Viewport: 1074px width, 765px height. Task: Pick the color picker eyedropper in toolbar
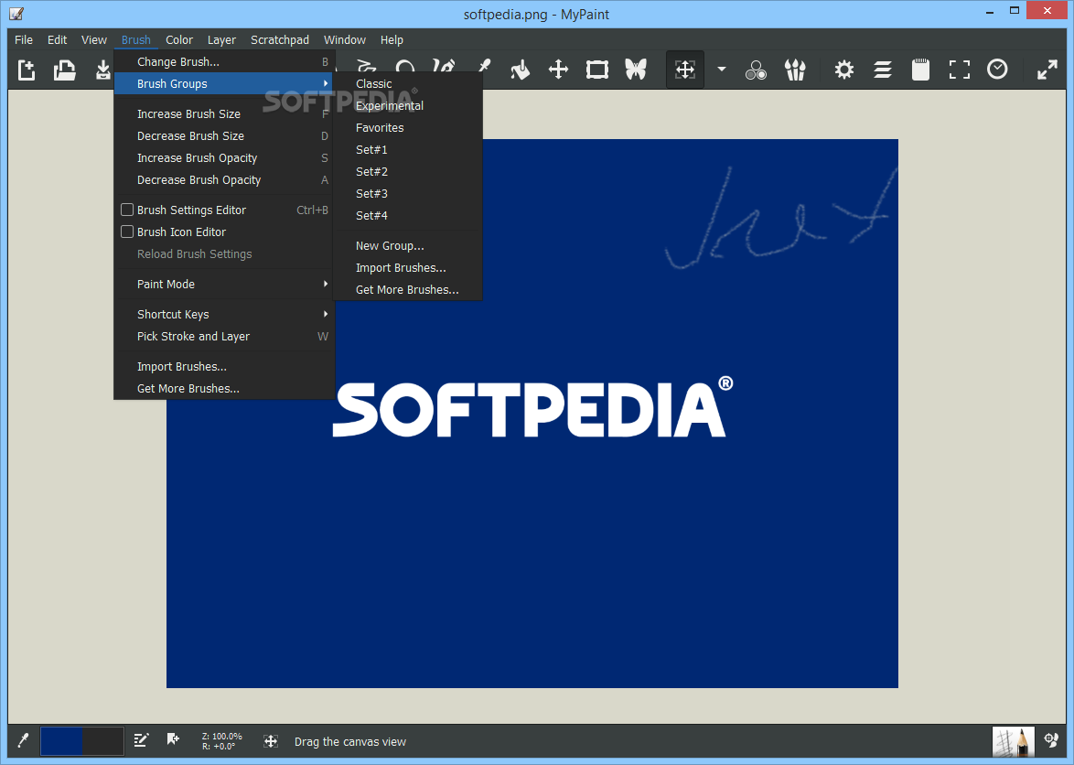(484, 66)
